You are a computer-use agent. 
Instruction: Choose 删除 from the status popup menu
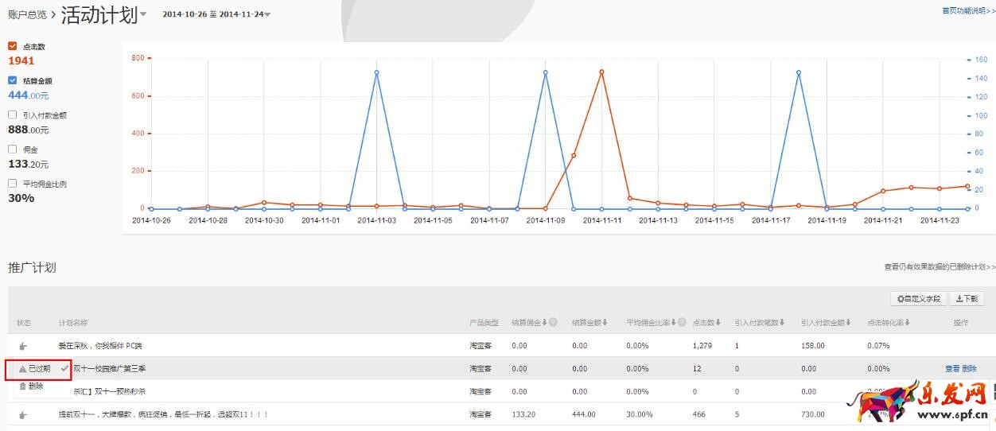[x=32, y=386]
